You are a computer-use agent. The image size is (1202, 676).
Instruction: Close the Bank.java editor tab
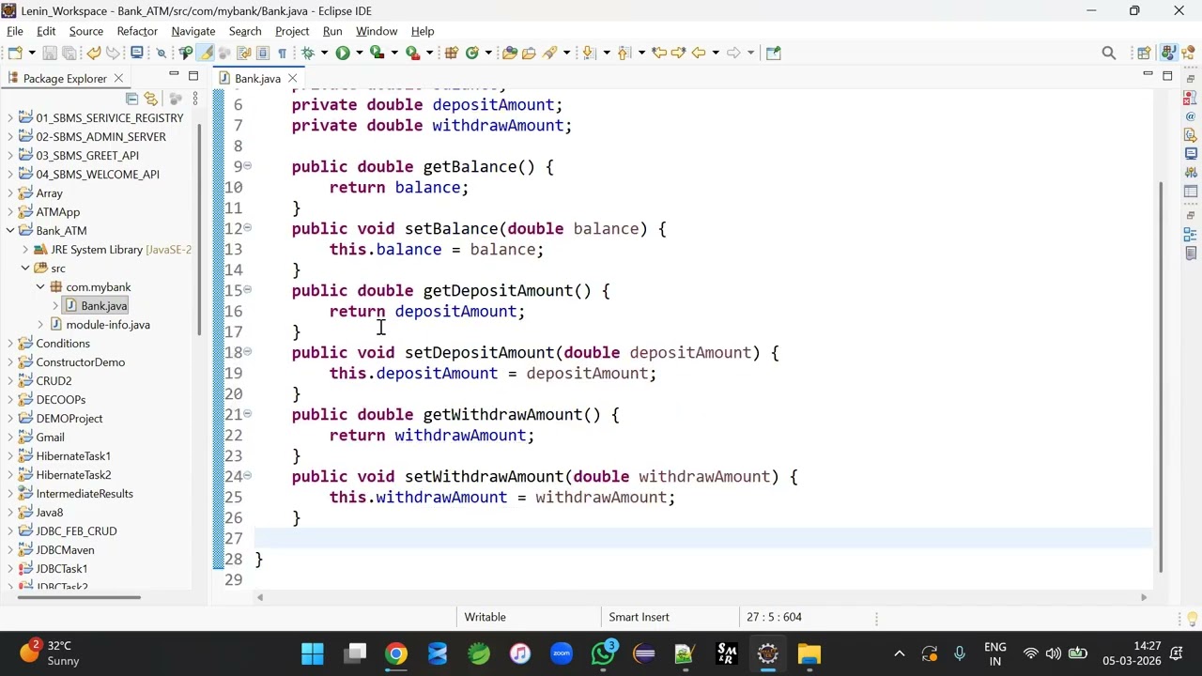(292, 79)
